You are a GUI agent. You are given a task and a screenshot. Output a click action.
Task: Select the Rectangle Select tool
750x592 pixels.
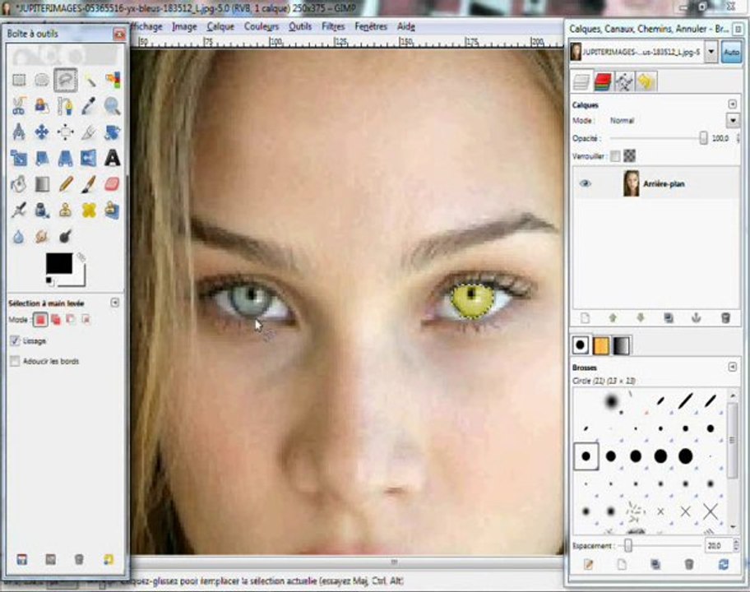[x=19, y=80]
